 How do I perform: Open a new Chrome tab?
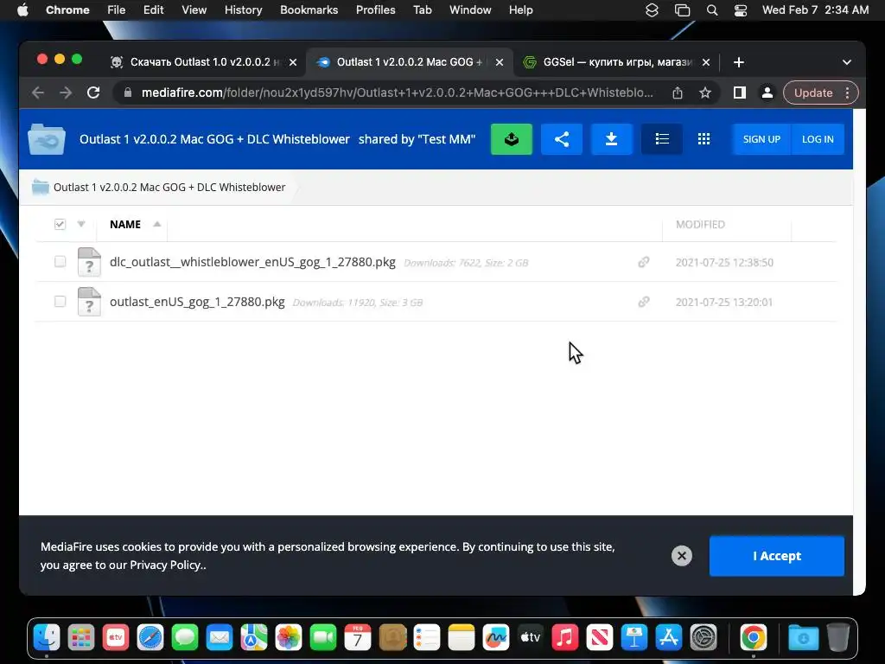click(739, 62)
